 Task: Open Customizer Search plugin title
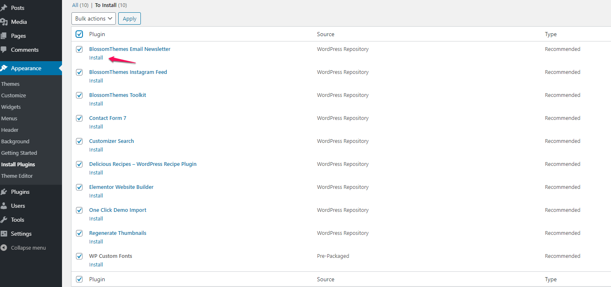point(111,141)
